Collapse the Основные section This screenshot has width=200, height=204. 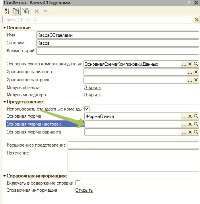(x=5, y=28)
